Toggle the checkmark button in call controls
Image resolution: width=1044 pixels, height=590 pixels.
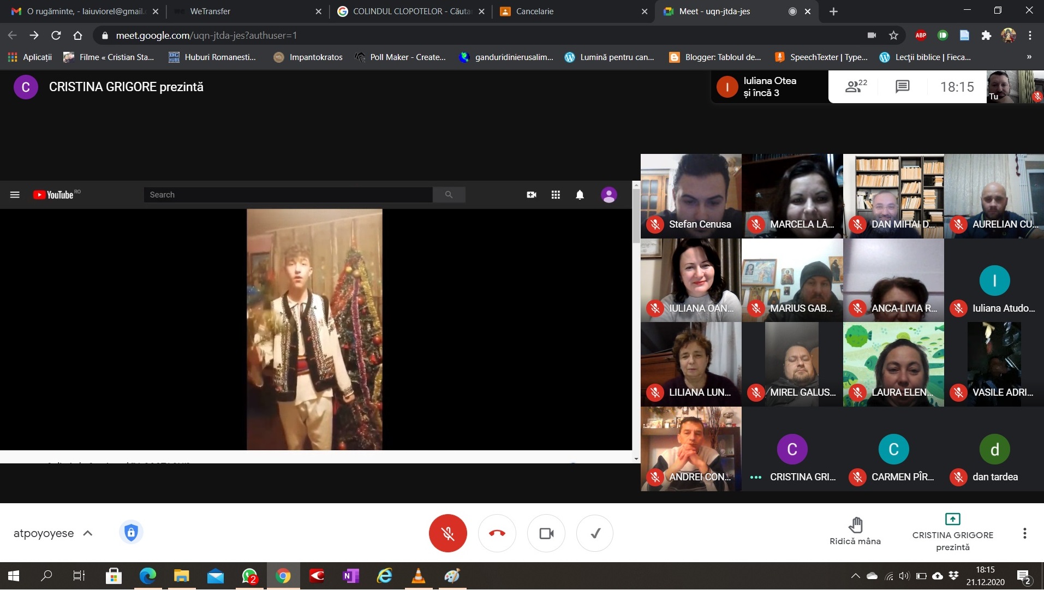tap(595, 533)
